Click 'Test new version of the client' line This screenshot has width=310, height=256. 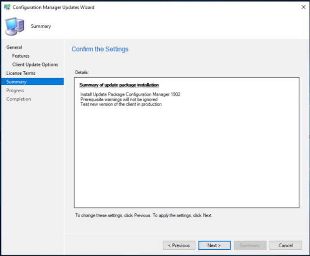(x=121, y=104)
